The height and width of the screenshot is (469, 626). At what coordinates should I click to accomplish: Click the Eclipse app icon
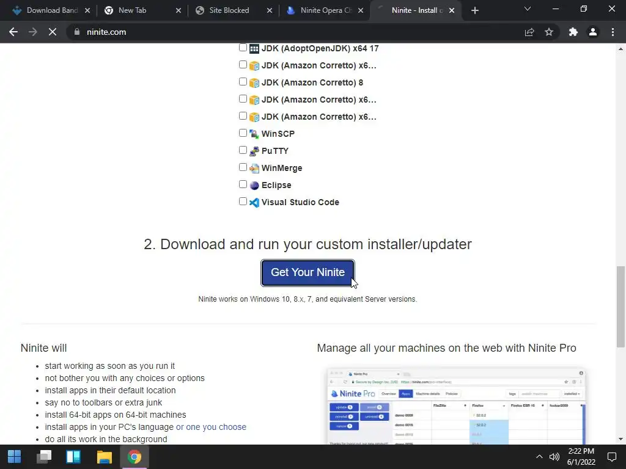[x=254, y=186]
